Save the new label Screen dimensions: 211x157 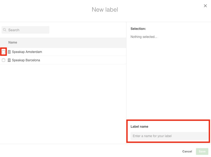click(202, 151)
